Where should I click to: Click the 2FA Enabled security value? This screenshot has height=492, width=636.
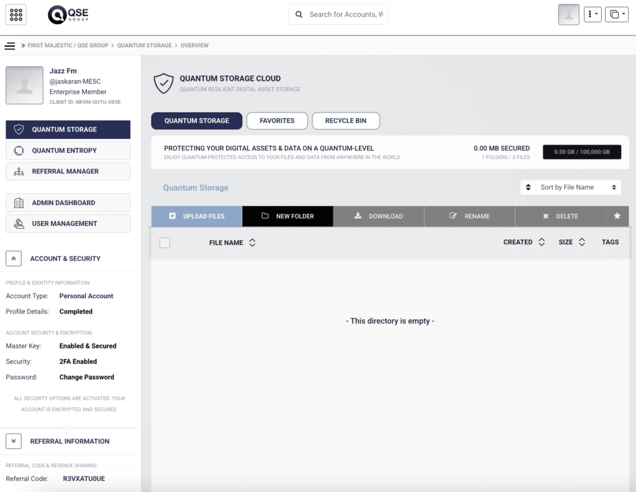78,362
